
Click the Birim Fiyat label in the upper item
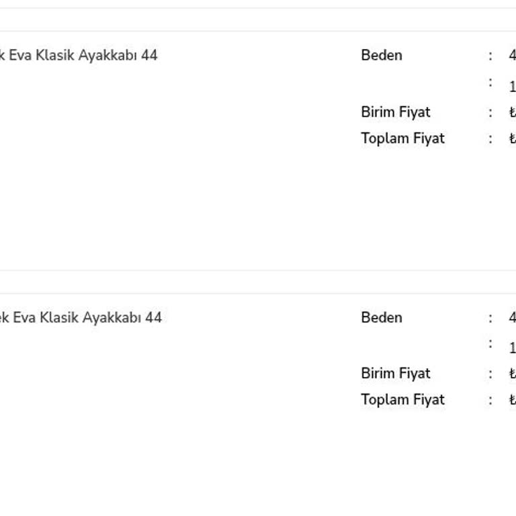pos(395,112)
